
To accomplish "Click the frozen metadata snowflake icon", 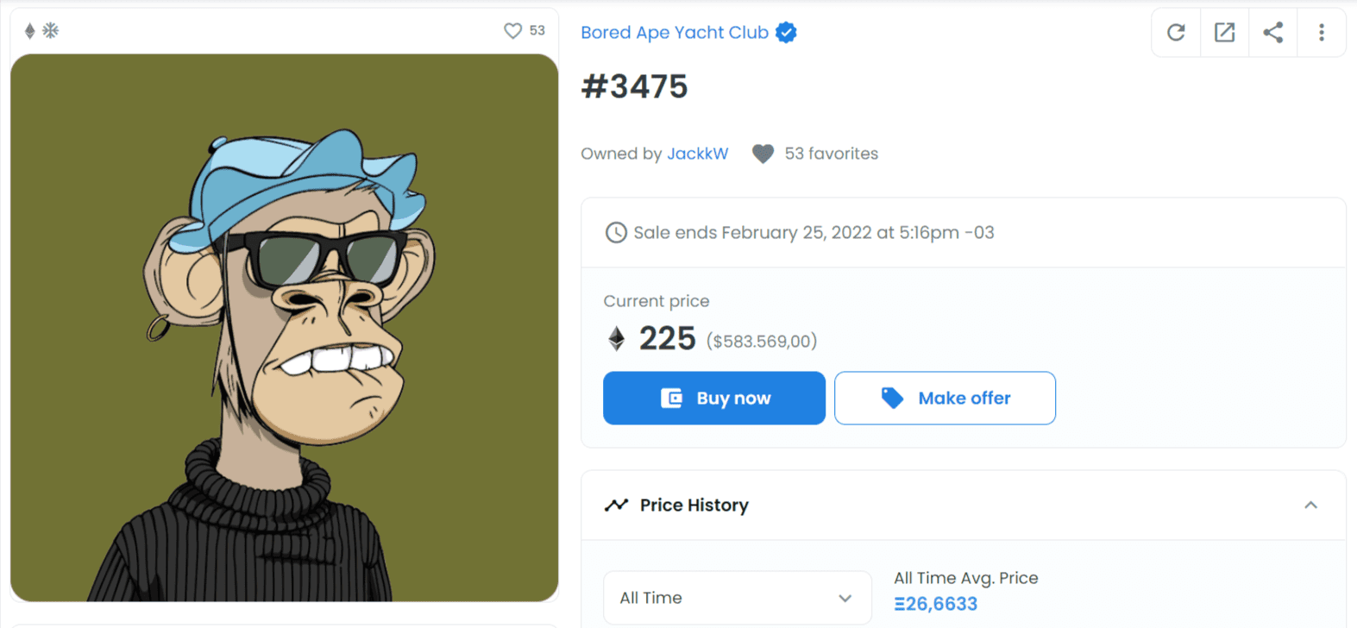I will coord(51,28).
